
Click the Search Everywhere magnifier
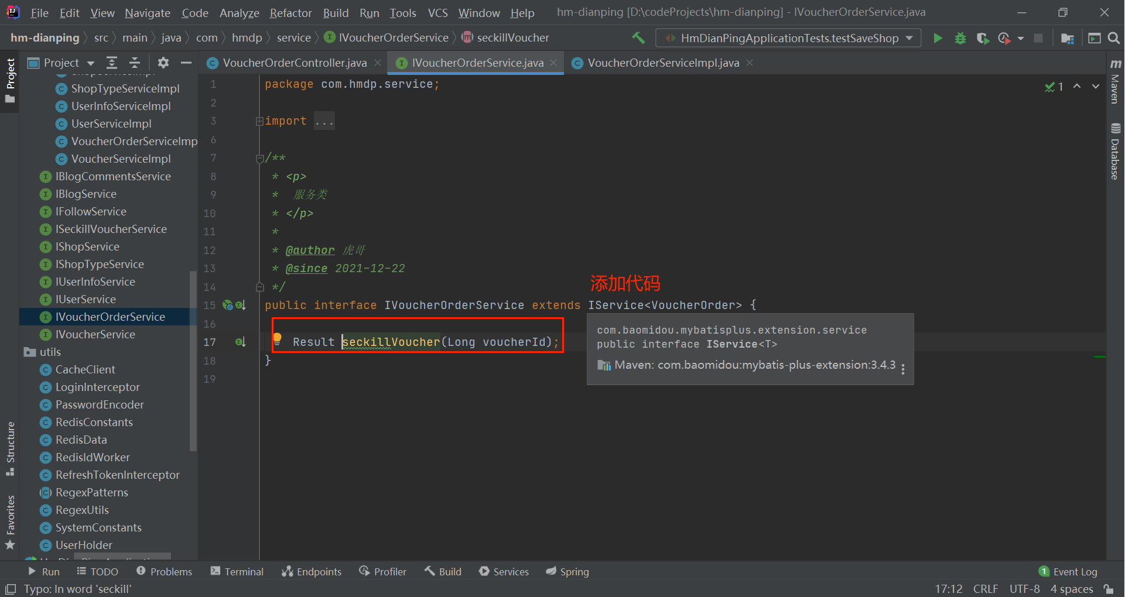tap(1114, 38)
